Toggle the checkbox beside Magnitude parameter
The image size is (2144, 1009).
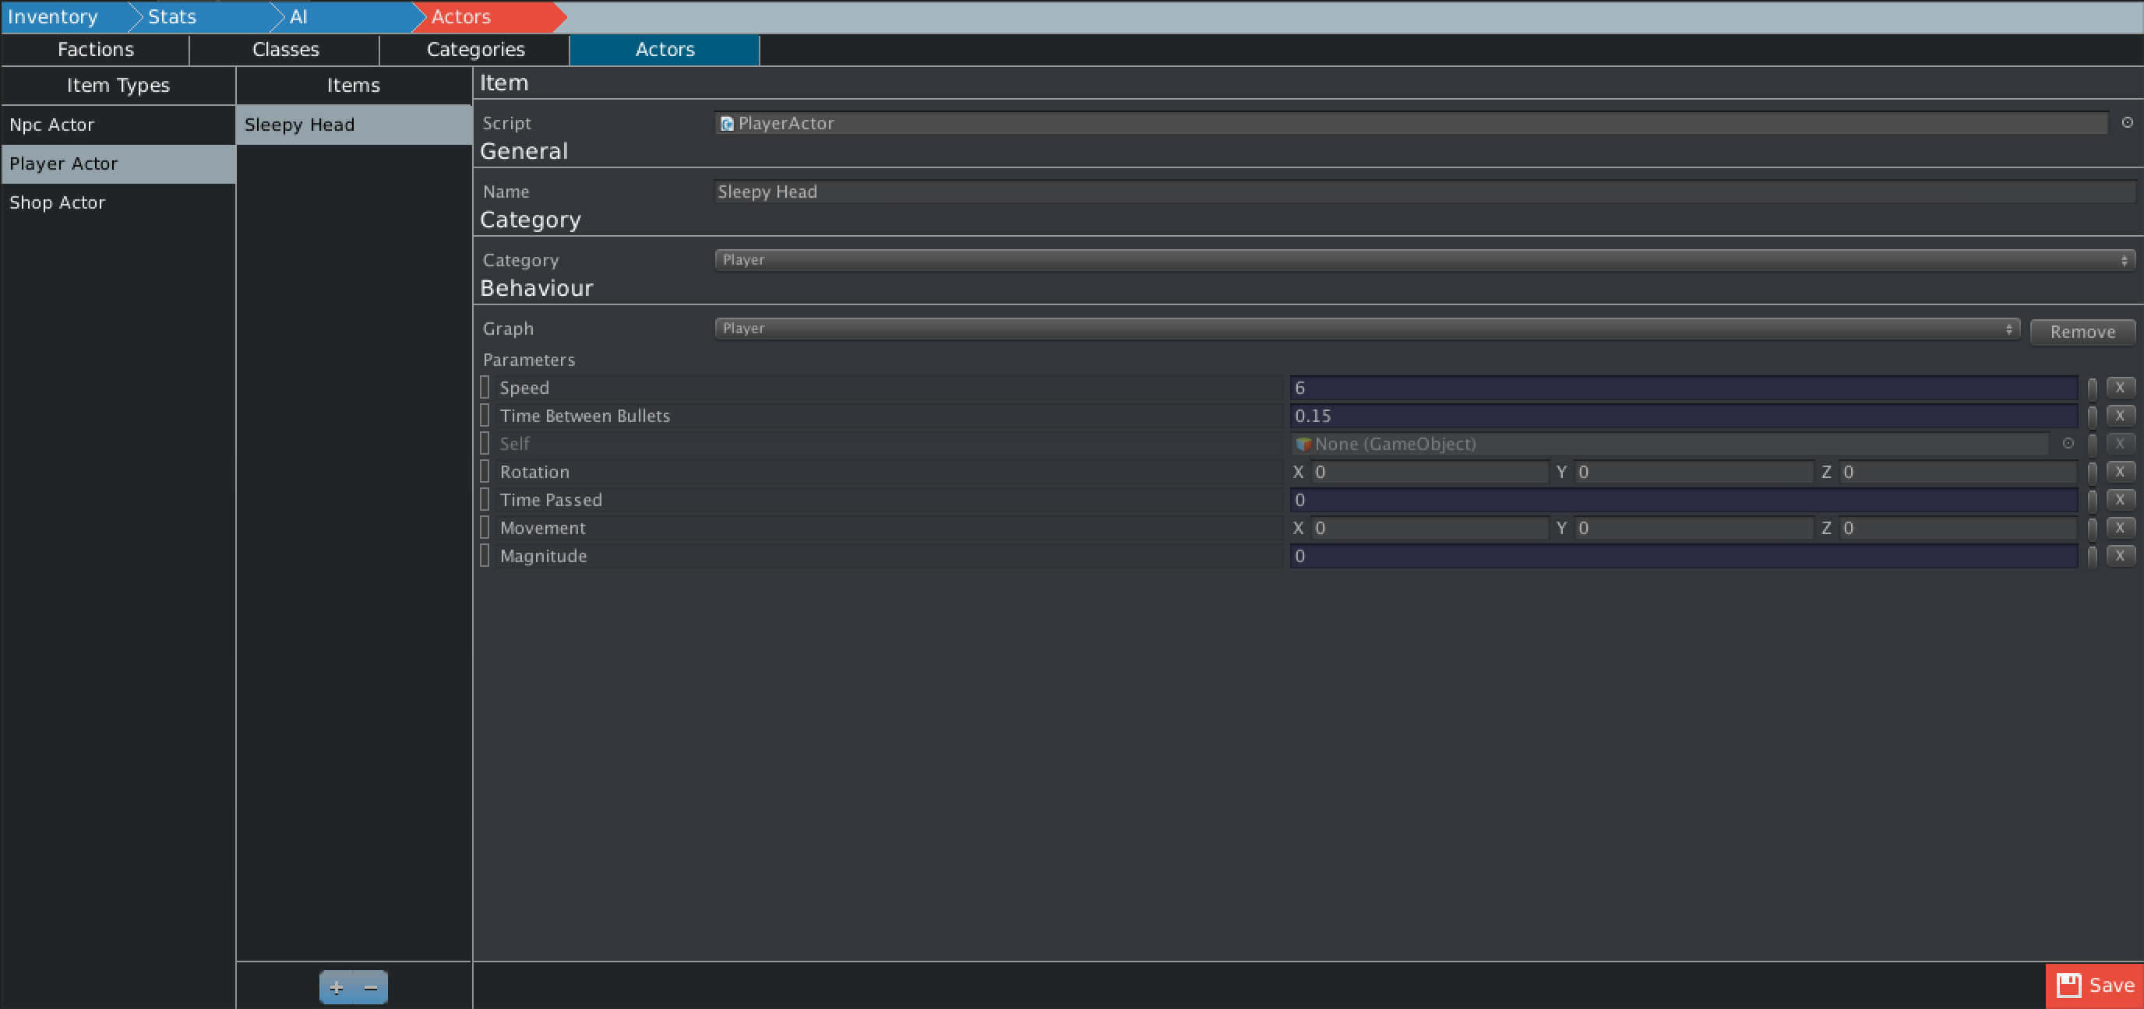(485, 556)
